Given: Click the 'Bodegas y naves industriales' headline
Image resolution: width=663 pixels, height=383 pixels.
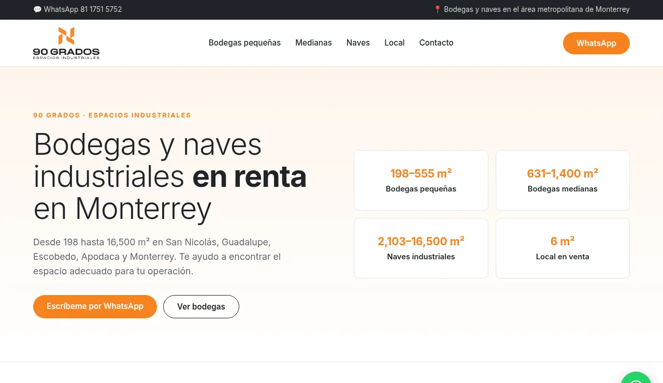Looking at the screenshot, I should [x=170, y=176].
